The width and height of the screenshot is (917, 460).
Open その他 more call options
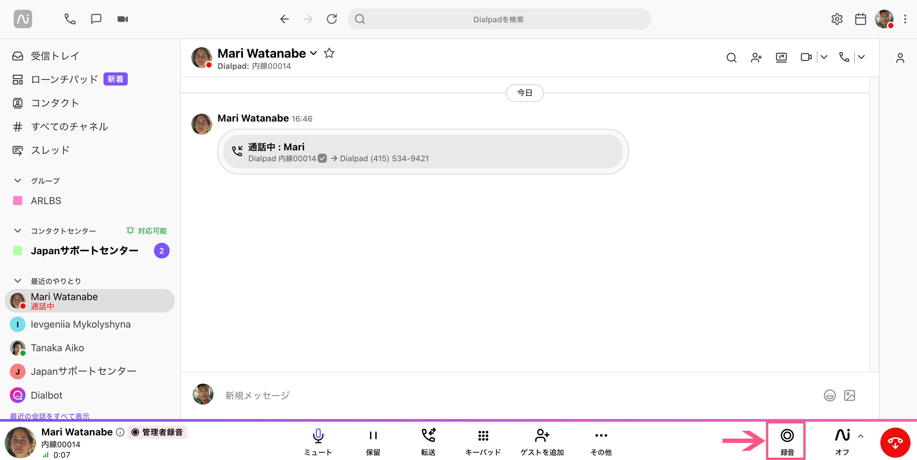click(x=601, y=442)
